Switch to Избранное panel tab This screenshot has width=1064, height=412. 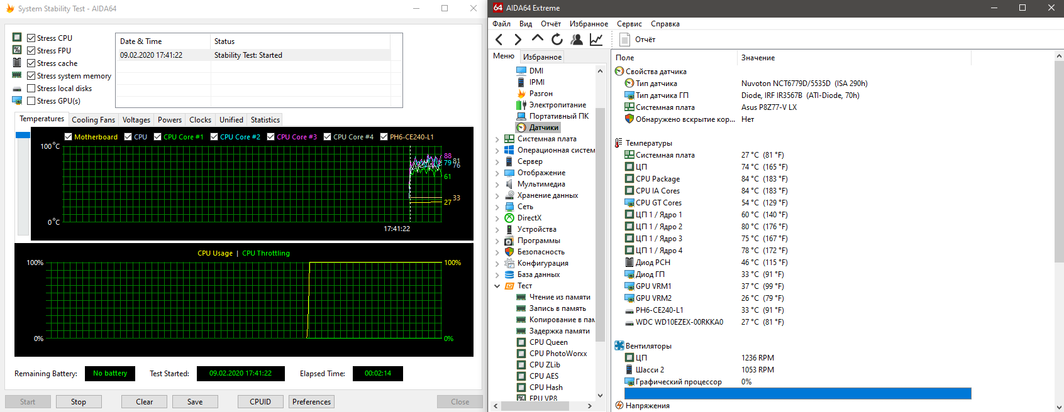542,57
